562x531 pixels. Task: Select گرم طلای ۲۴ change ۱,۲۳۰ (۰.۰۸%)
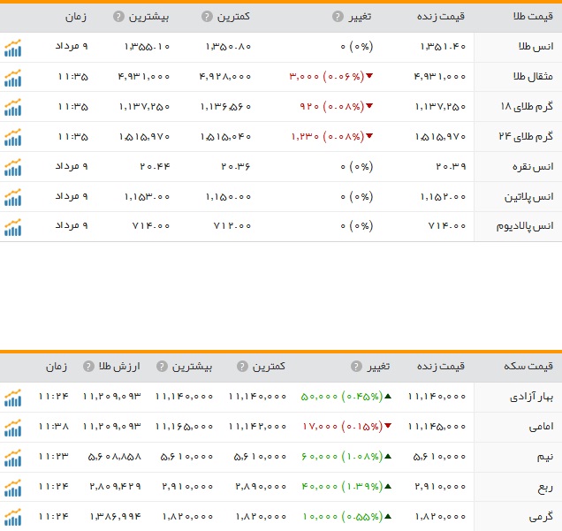(328, 137)
